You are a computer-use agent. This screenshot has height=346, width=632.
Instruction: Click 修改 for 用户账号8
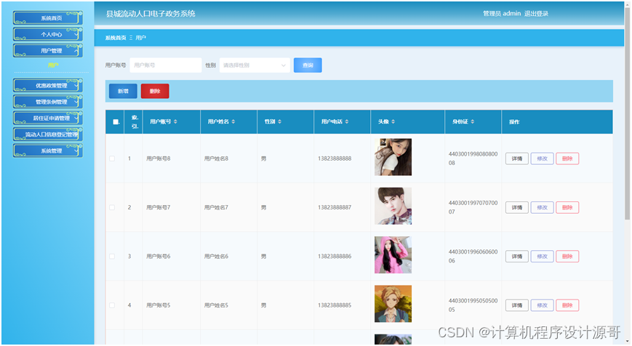(x=542, y=158)
